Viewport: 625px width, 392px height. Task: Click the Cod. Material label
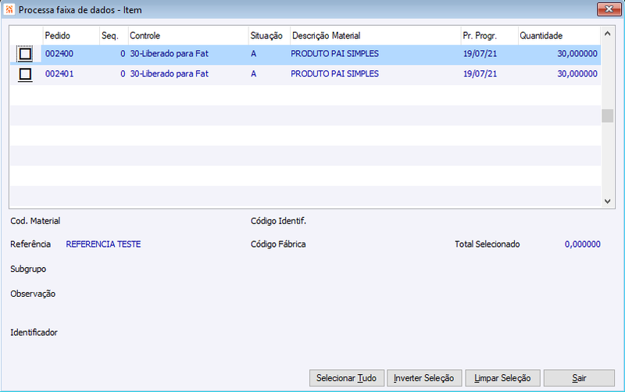click(35, 221)
